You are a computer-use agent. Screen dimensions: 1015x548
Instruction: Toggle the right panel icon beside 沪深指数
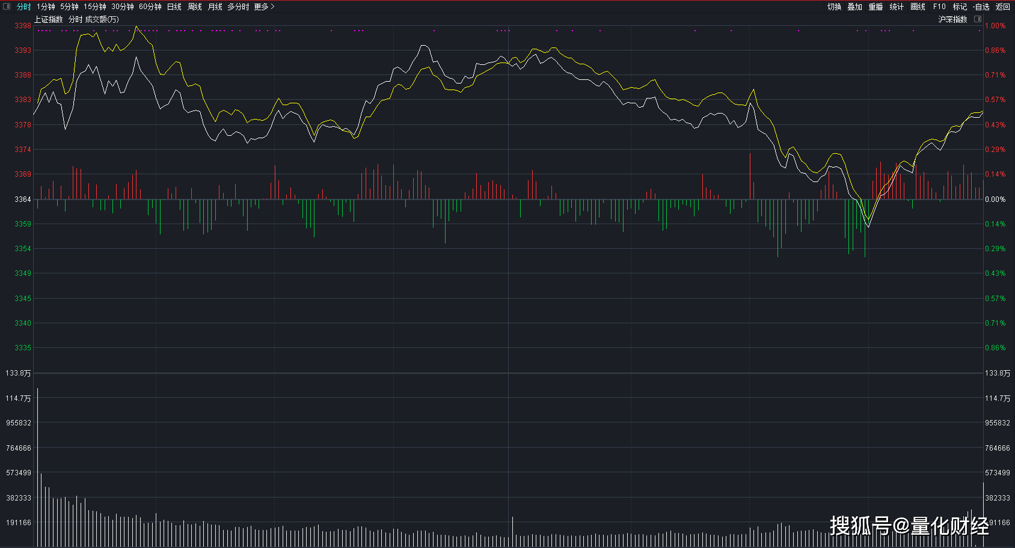point(978,19)
